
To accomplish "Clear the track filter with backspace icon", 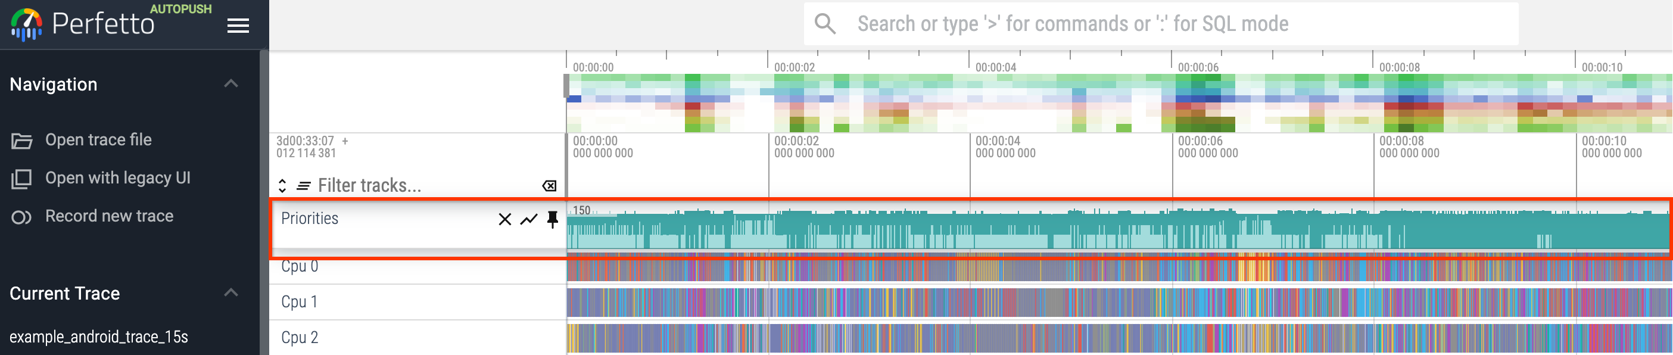I will 549,186.
